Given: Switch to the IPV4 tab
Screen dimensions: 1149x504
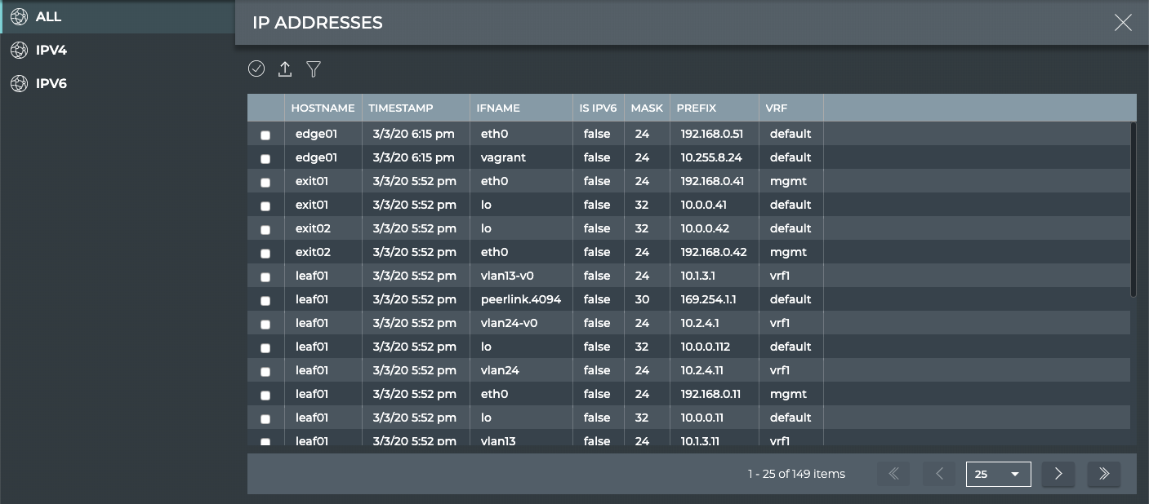Looking at the screenshot, I should click(51, 51).
